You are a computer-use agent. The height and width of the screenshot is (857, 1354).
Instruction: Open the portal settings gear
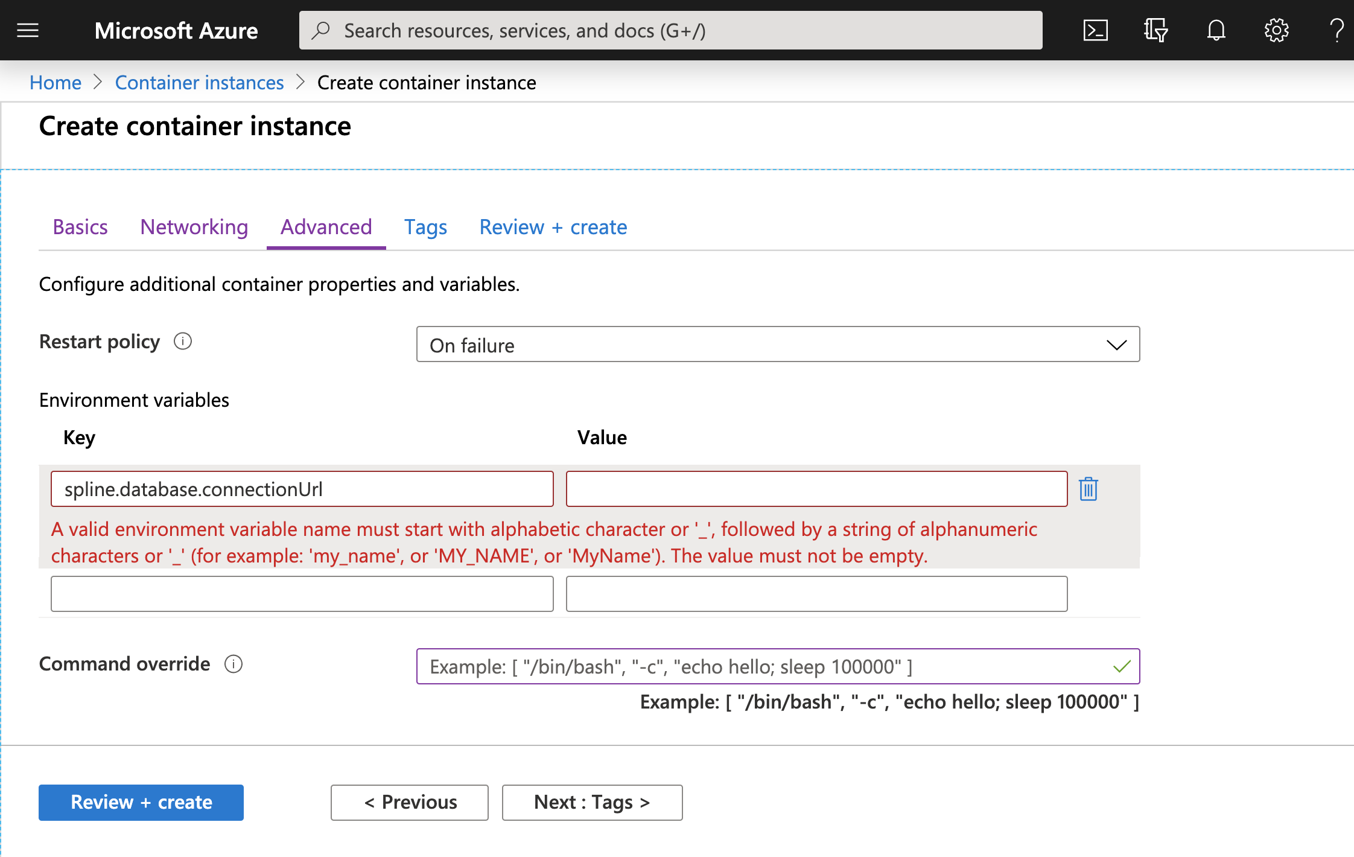click(x=1276, y=30)
